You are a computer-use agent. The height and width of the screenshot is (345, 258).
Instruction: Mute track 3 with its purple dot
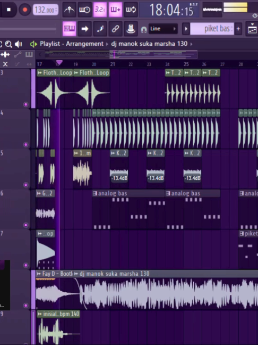[25, 104]
